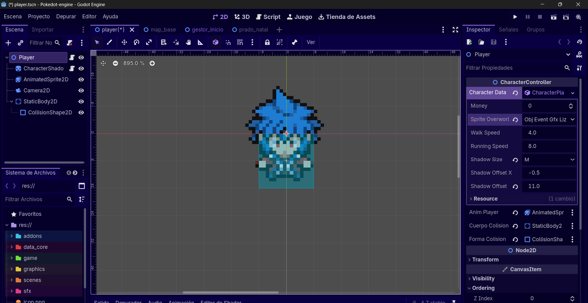
Task: Select the Move Mode tool
Action: point(124,42)
